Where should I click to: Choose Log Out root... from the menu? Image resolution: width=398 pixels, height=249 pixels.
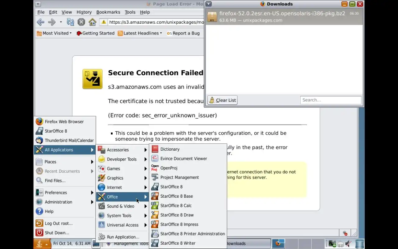point(65,223)
